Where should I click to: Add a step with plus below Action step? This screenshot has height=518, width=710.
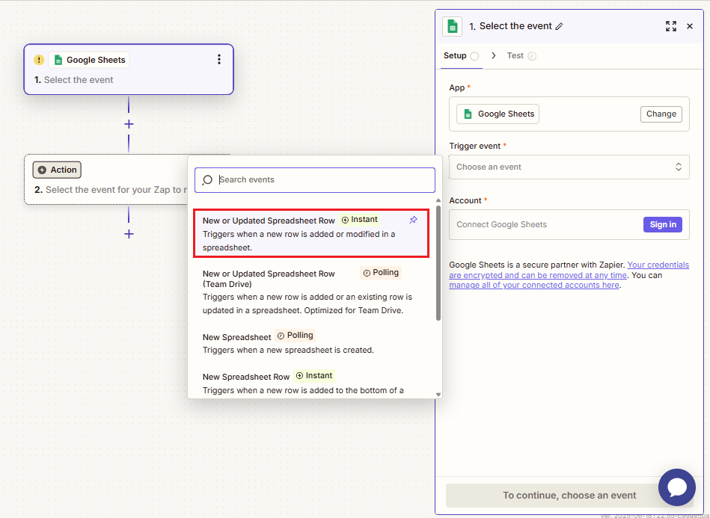tap(129, 234)
